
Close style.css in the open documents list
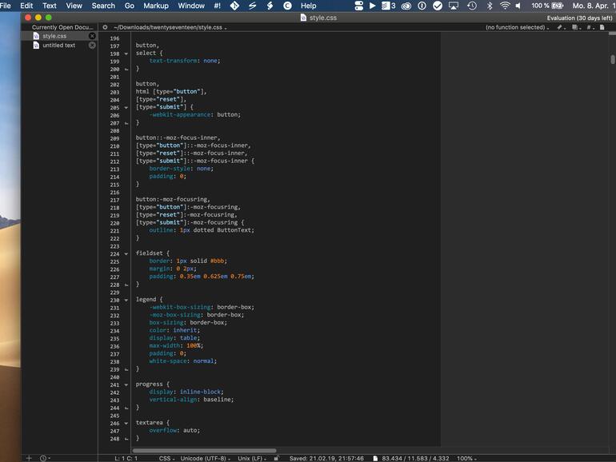click(x=92, y=36)
